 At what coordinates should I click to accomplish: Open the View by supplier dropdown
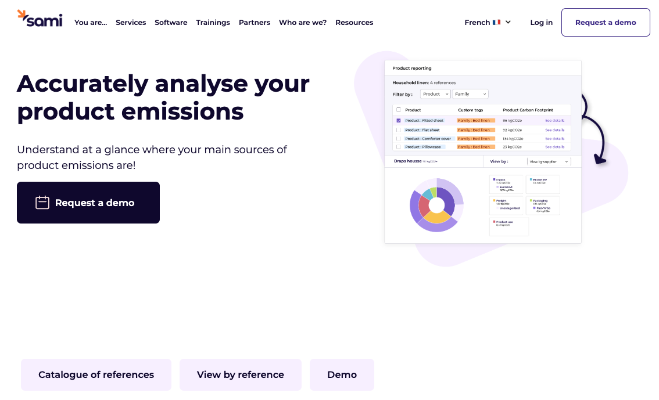(x=549, y=161)
